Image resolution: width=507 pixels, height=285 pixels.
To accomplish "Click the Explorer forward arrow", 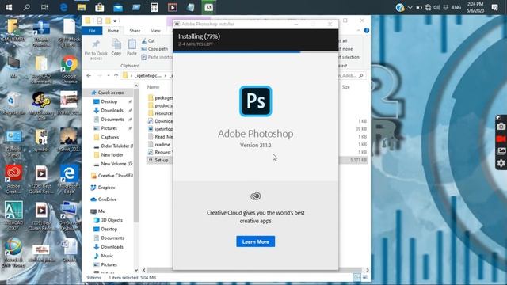I will tap(100, 76).
